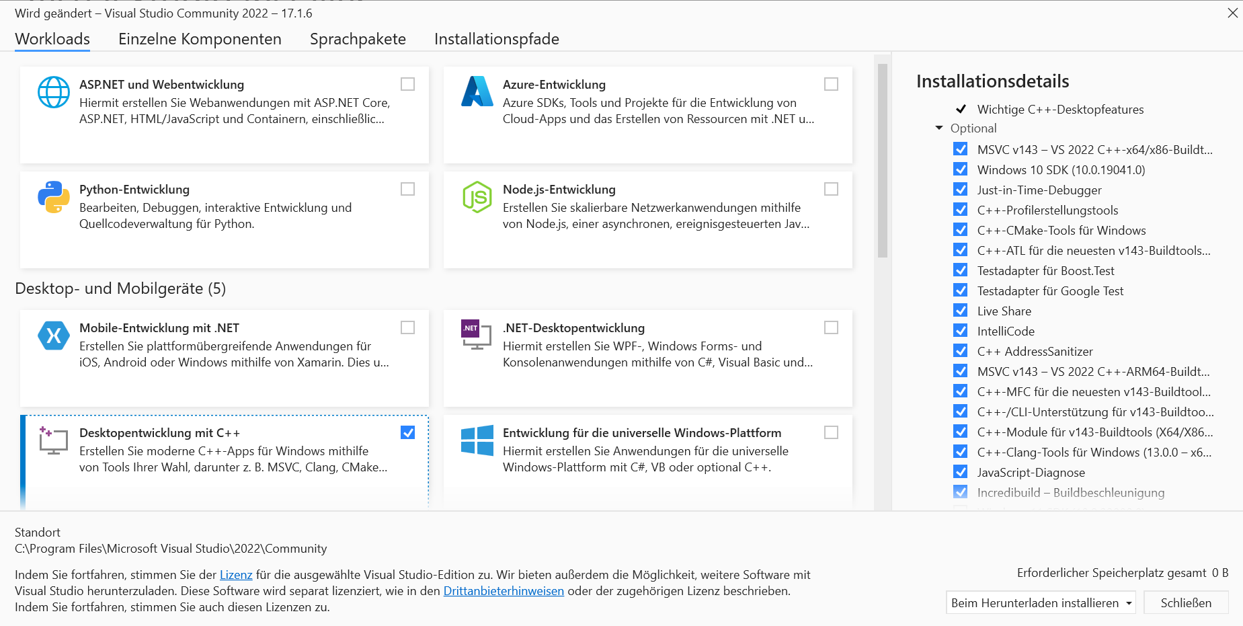Click the Installationsdetails heading

[x=992, y=81]
